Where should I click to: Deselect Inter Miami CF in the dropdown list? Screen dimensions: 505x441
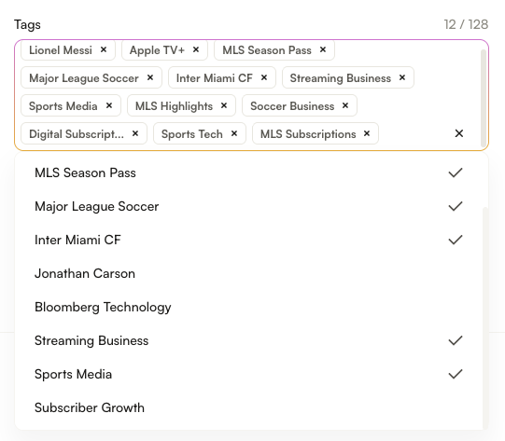tap(248, 240)
